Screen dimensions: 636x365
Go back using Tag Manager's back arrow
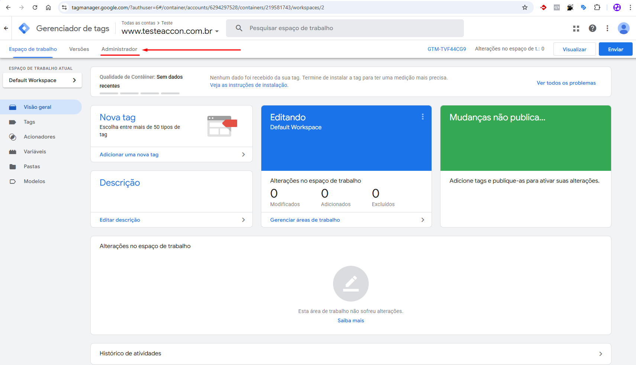pos(6,28)
